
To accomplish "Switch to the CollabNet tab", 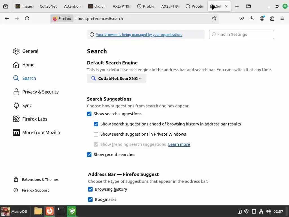I will coord(48,6).
